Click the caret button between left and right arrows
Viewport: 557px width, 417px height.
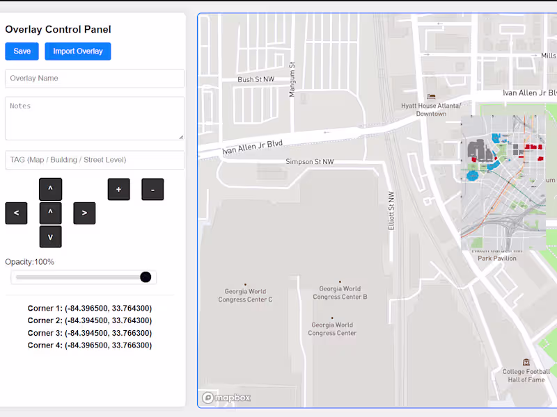[x=50, y=213]
